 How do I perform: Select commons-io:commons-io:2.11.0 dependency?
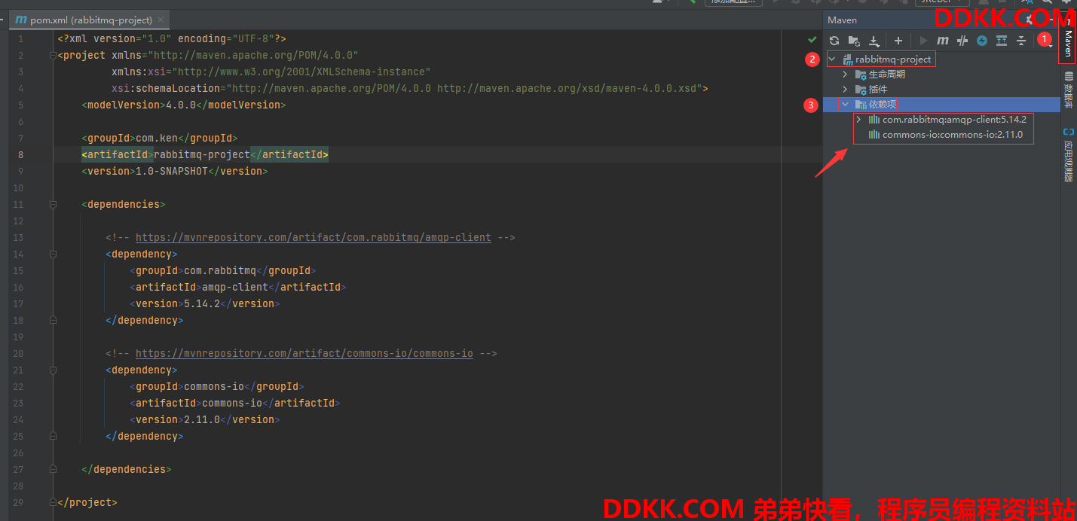pyautogui.click(x=953, y=135)
